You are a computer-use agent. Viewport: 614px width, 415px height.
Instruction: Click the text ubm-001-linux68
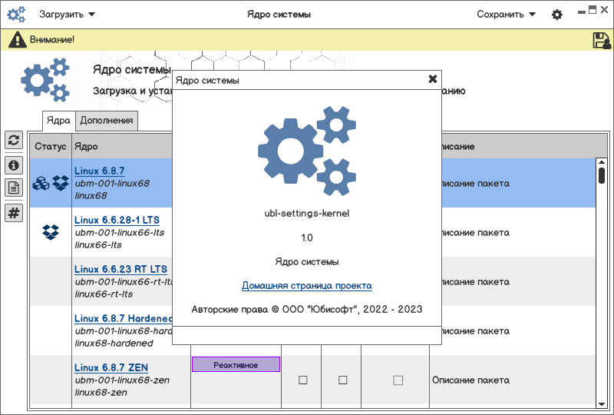[x=112, y=183]
